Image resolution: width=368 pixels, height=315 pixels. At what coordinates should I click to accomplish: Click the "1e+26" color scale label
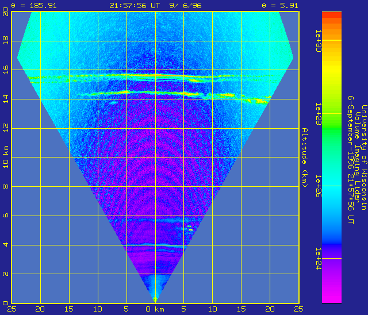[x=318, y=186]
